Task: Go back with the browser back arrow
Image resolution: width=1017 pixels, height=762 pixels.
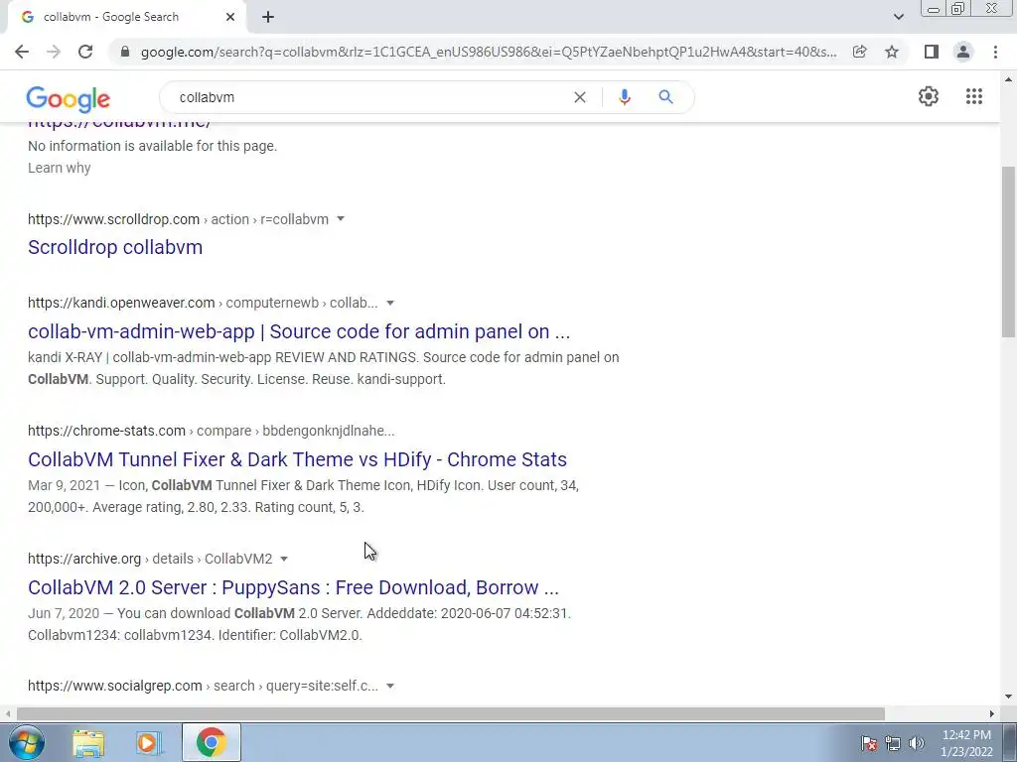Action: click(x=22, y=52)
